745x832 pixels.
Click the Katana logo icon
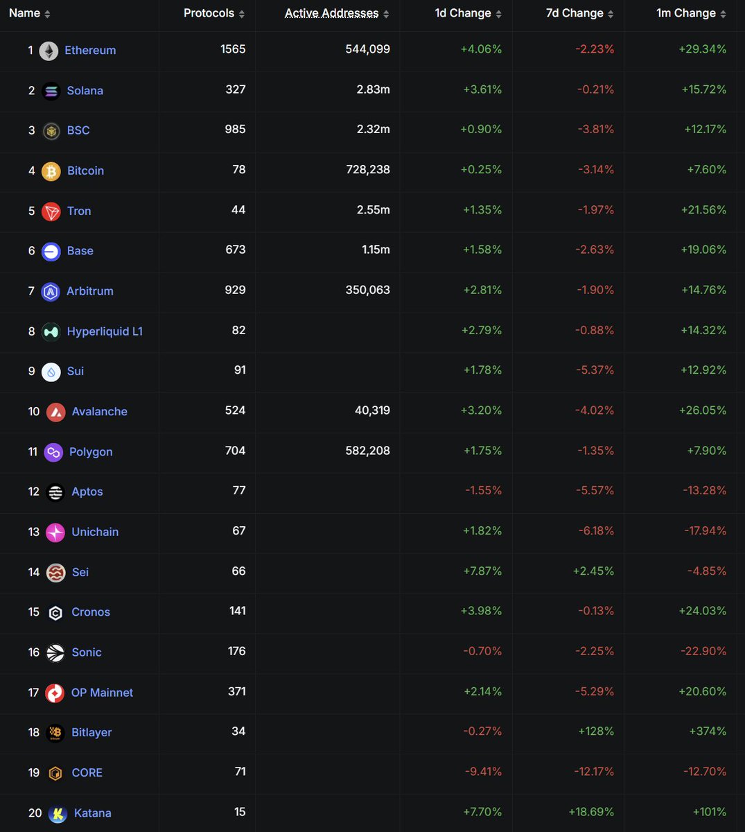pyautogui.click(x=58, y=813)
